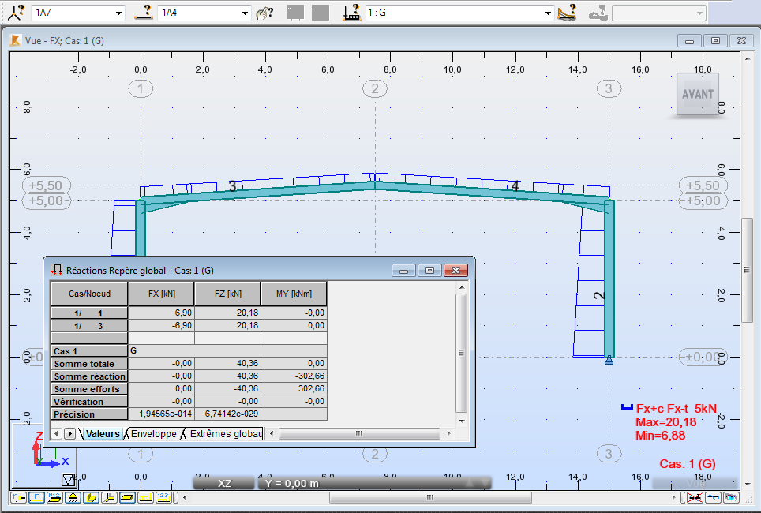
Task: Toggle local axes display
Action: pos(109,497)
